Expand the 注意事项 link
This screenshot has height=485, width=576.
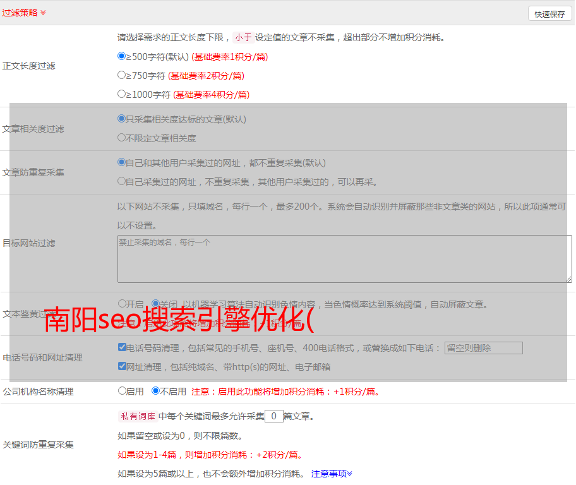point(332,473)
